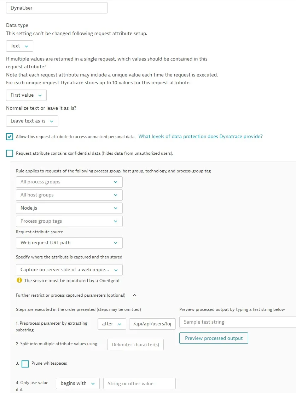Open the Text data type dropdown
Viewport: 296px width, 393px height.
coord(19,46)
